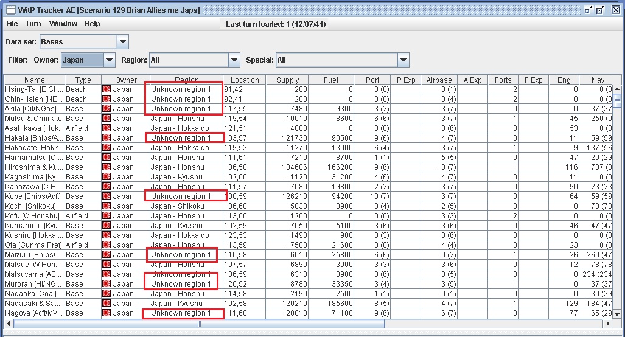Click the vertical scrollbar up arrow
The width and height of the screenshot is (625, 337).
pyautogui.click(x=617, y=89)
